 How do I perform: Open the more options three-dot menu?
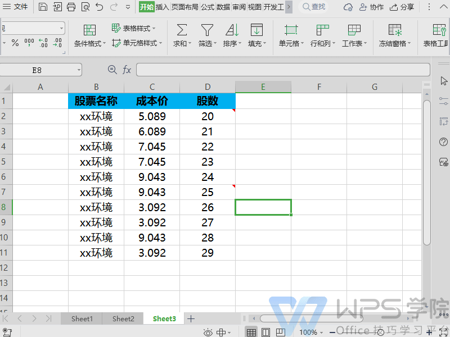tap(429, 7)
